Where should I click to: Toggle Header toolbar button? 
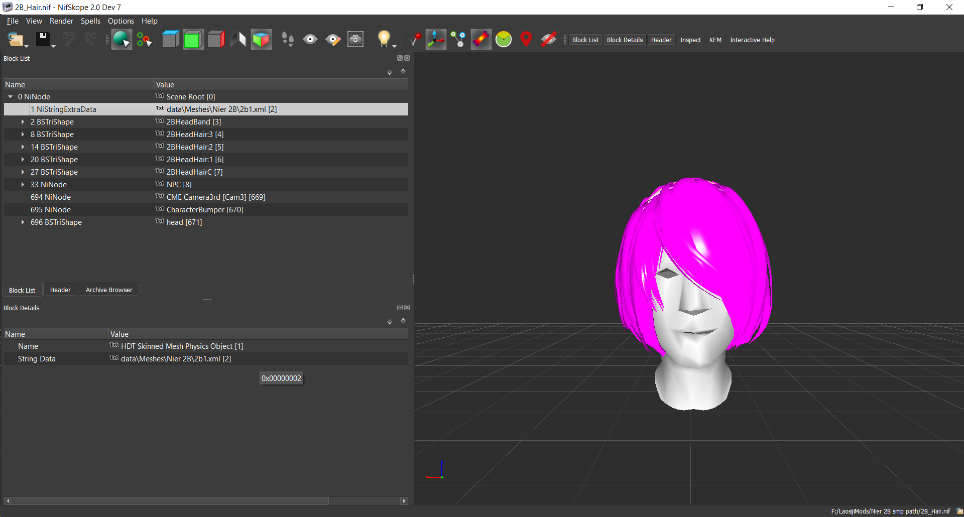point(661,40)
